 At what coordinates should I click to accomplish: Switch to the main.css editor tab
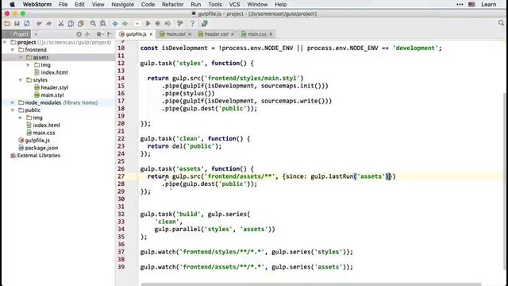pos(256,34)
